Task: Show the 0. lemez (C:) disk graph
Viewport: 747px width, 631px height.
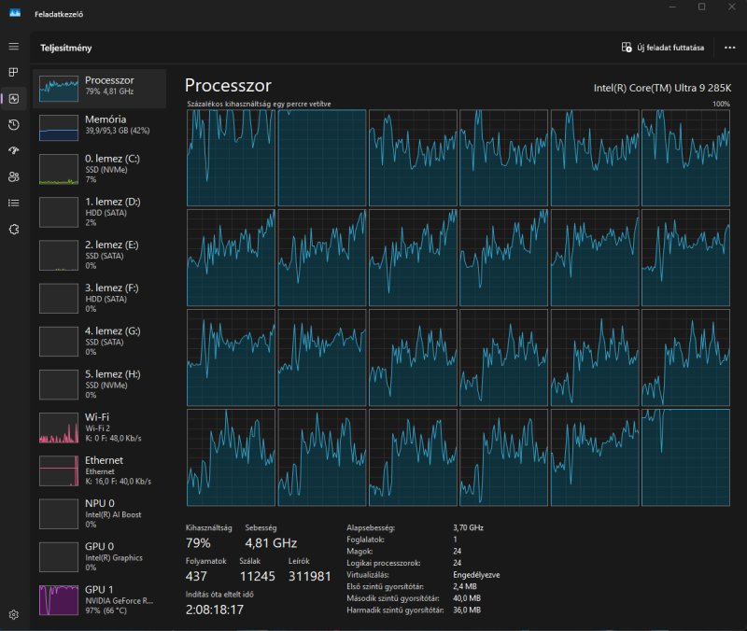Action: coord(100,169)
